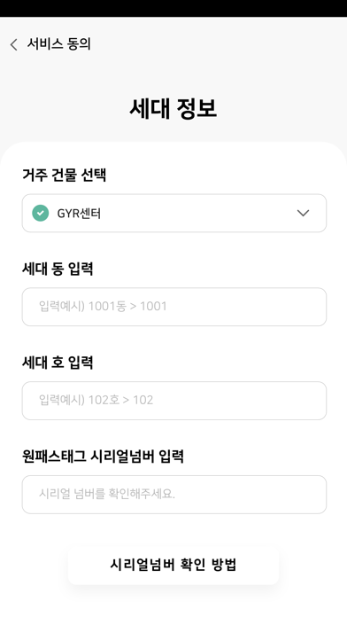Focus the 원패스태그 serial number field

click(x=174, y=495)
